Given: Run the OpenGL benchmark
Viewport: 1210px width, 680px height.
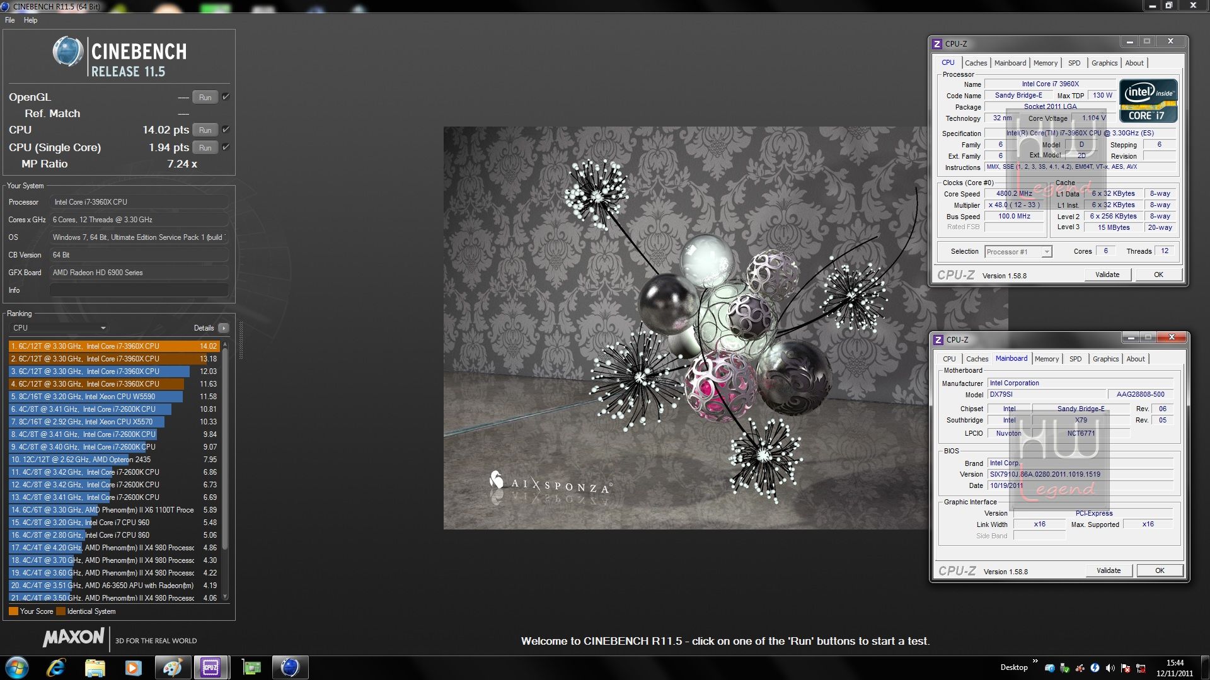Looking at the screenshot, I should (205, 97).
